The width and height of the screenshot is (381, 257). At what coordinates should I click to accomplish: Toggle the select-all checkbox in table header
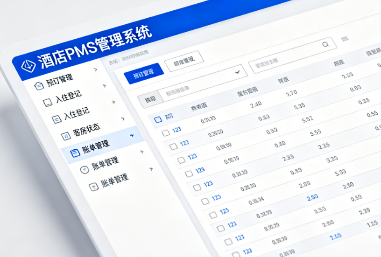pos(158,119)
